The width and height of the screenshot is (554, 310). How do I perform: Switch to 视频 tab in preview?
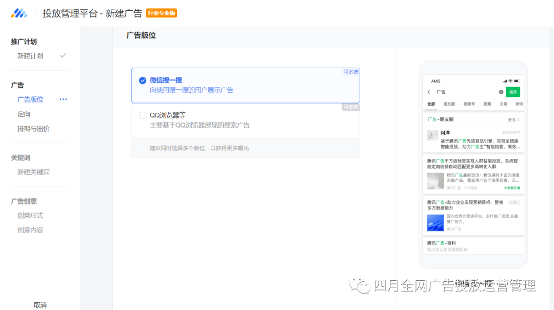pyautogui.click(x=487, y=104)
